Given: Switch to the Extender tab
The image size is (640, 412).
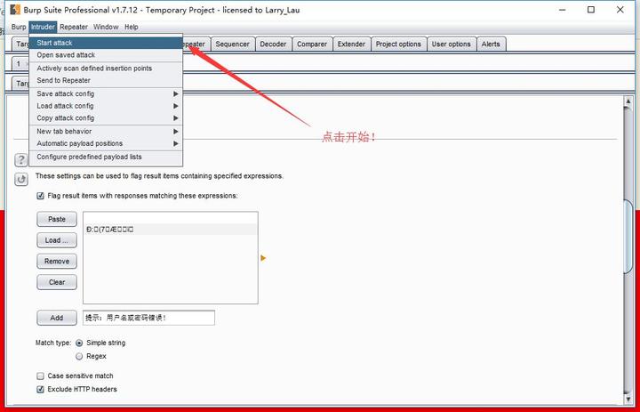Looking at the screenshot, I should pyautogui.click(x=351, y=44).
